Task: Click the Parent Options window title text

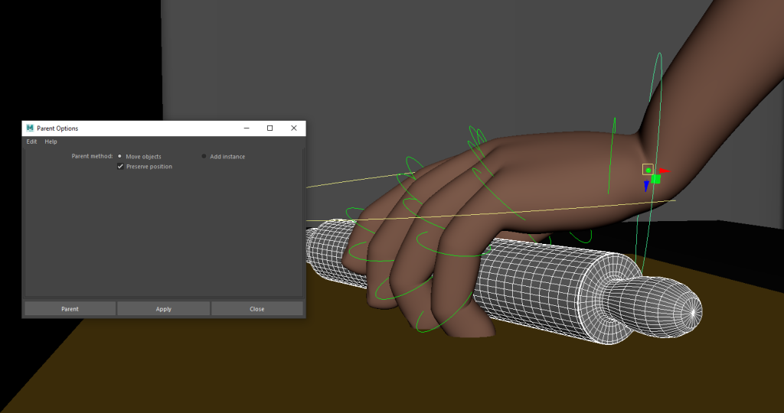Action: pos(57,128)
